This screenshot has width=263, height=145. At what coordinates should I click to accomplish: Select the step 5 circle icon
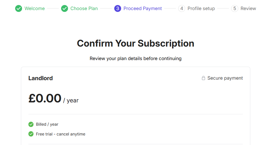(235, 8)
